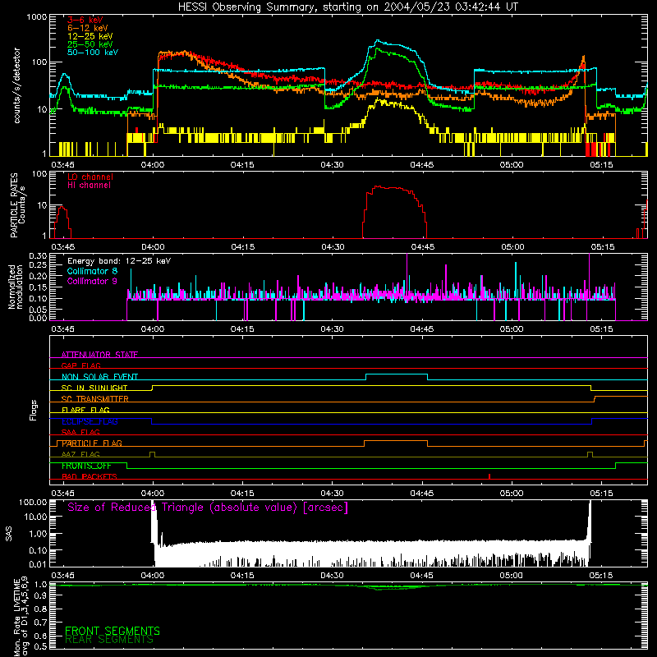Click the FLARE FLAG label

click(x=85, y=410)
